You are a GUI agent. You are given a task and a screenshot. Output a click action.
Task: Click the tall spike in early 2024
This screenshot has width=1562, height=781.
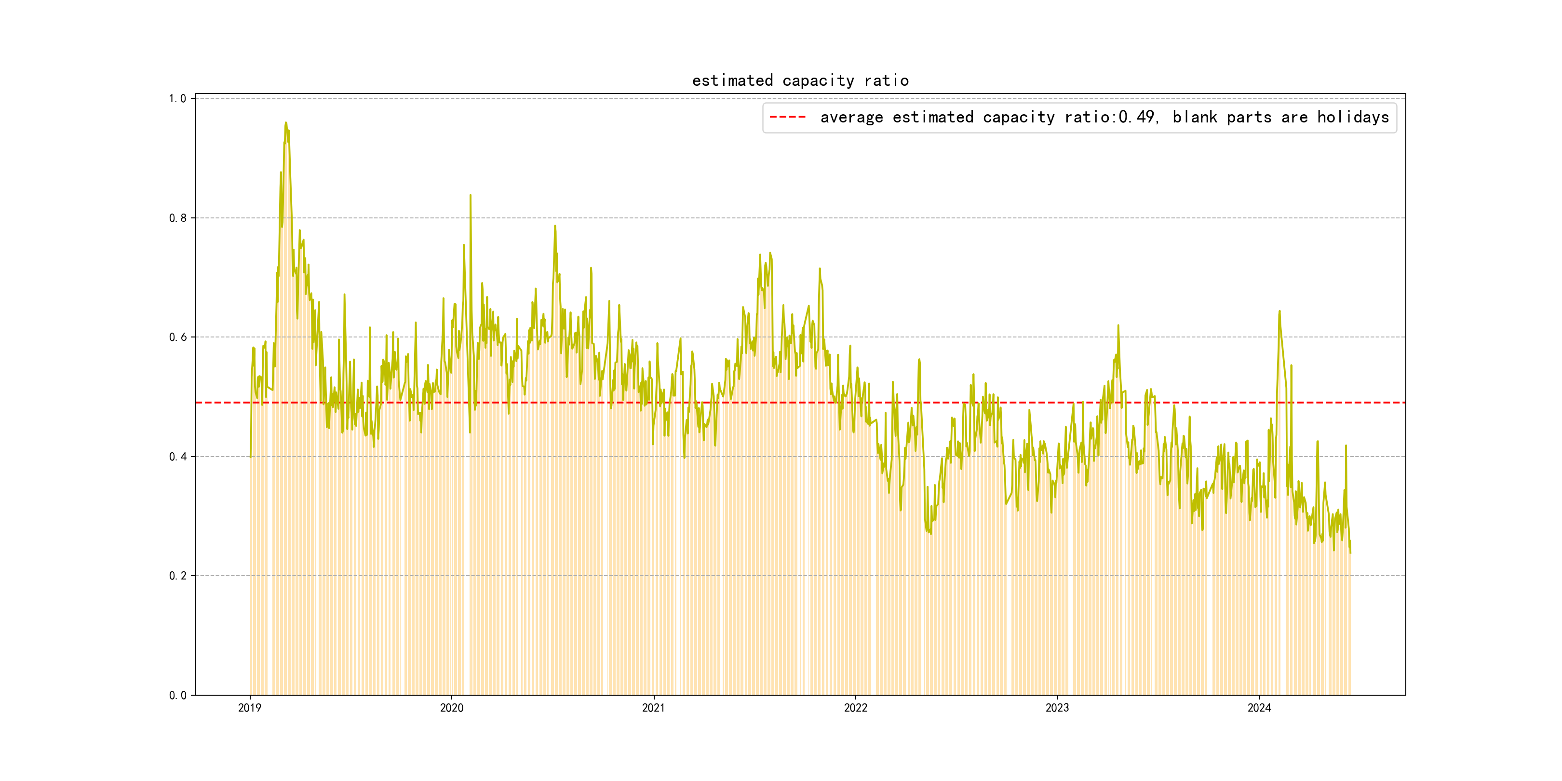click(1279, 311)
